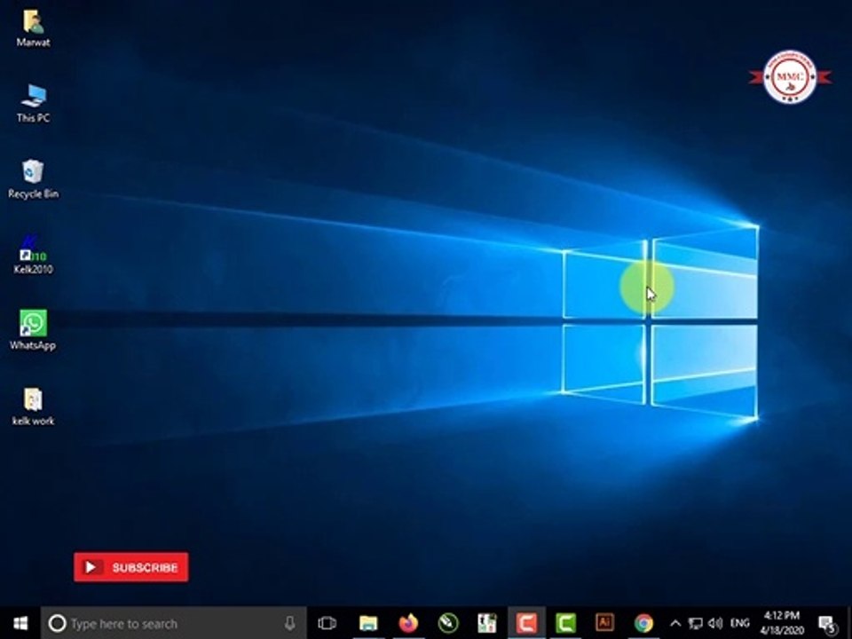Open the clock showing 4:12 PM
The width and height of the screenshot is (852, 639).
782,623
